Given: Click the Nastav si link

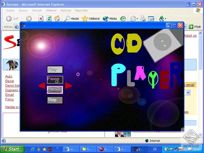Looking at the screenshot, I should click(x=12, y=107).
